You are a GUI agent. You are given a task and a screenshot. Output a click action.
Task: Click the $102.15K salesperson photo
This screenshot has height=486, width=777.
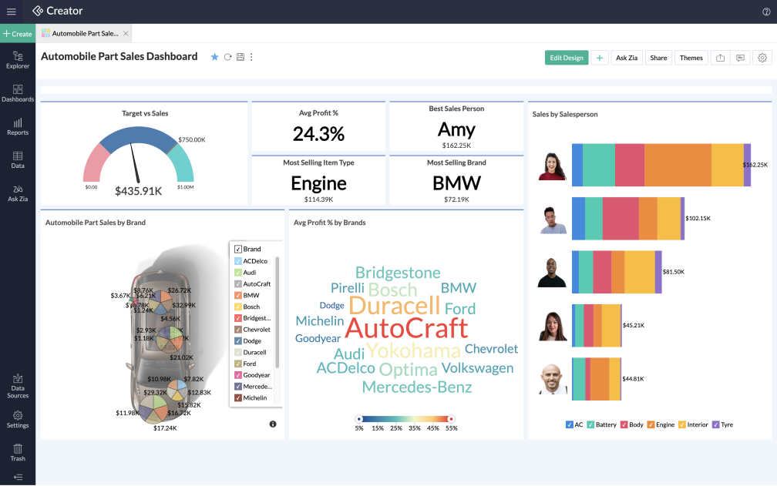pos(553,220)
